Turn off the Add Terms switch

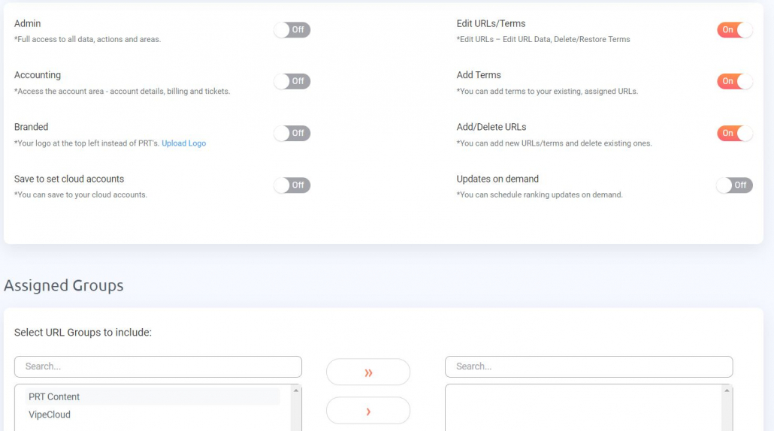click(x=734, y=81)
